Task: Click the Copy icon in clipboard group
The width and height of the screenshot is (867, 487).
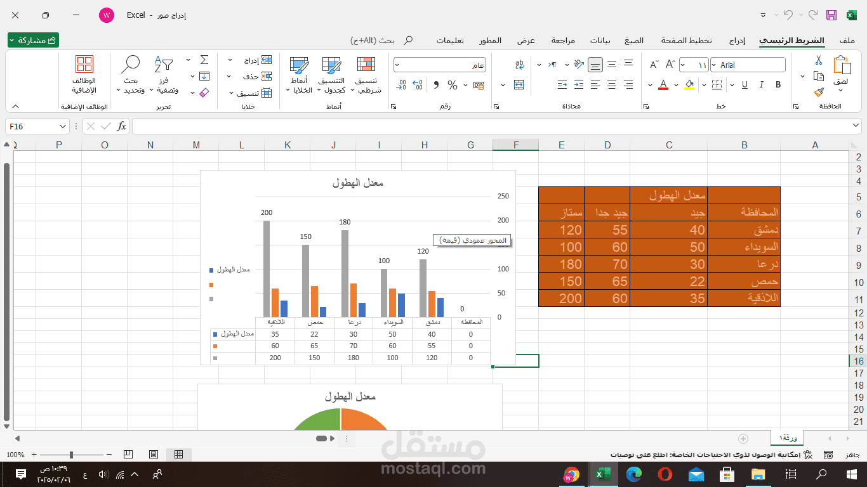Action: click(819, 77)
